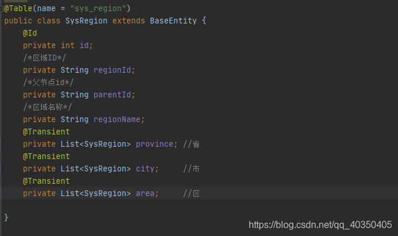Click the @Transient annotation above area
The width and height of the screenshot is (398, 236).
(46, 181)
